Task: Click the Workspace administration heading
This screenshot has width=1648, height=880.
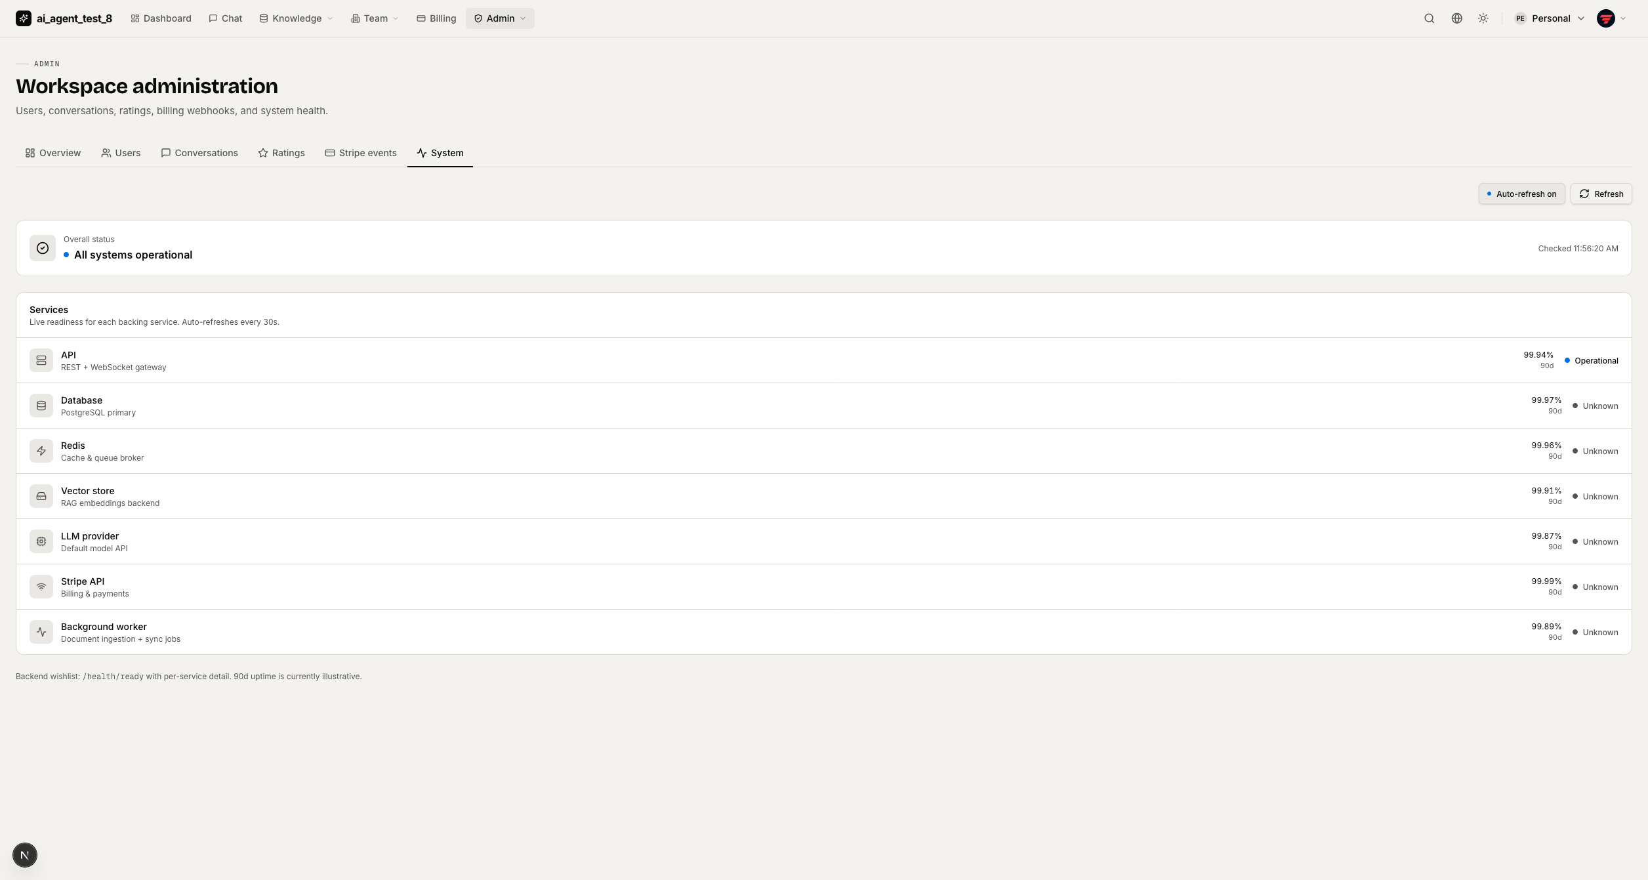Action: pos(147,86)
